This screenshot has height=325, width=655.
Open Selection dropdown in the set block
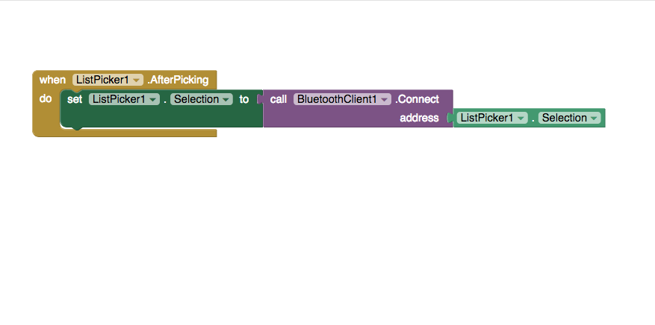pyautogui.click(x=202, y=99)
